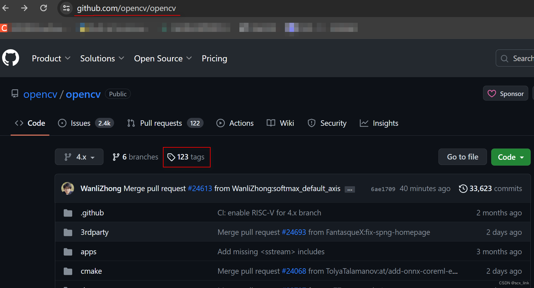
Task: Click the pull requests 122 counter
Action: tap(195, 123)
